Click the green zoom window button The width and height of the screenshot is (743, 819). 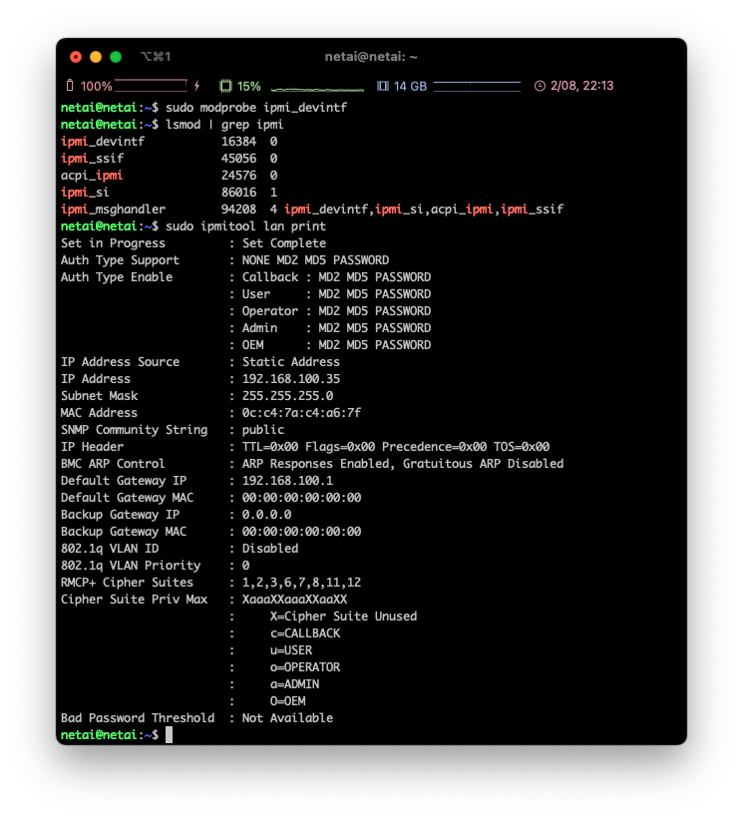pos(116,57)
